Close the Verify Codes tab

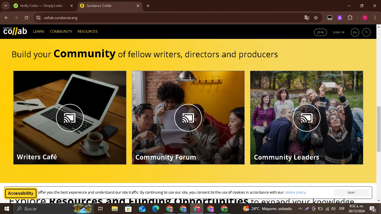pos(71,6)
